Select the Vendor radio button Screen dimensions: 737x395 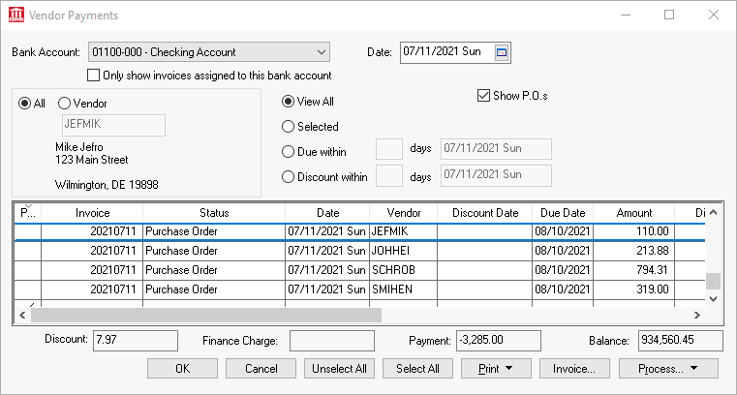tap(65, 104)
